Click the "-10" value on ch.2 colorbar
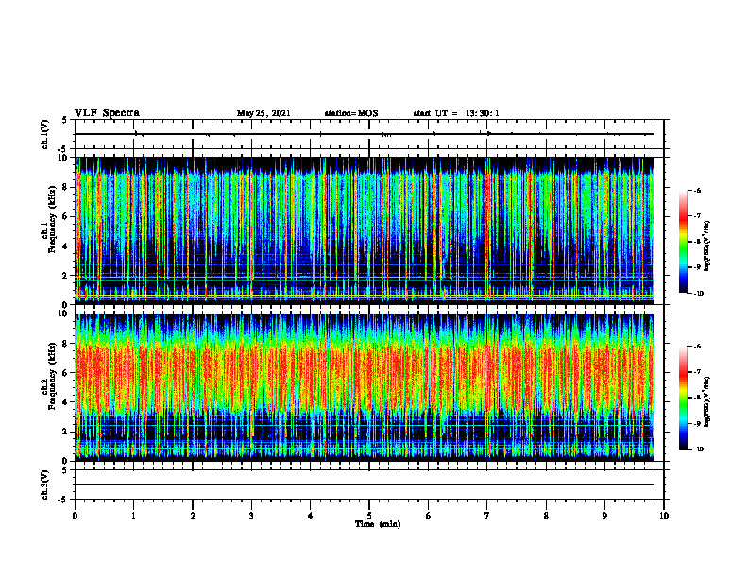The width and height of the screenshot is (748, 578). click(x=699, y=450)
